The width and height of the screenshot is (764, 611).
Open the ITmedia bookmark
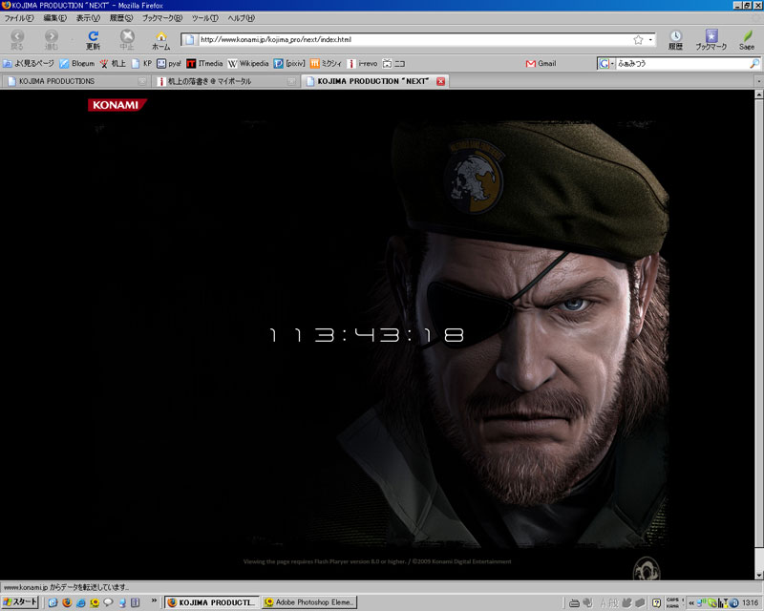click(x=204, y=63)
